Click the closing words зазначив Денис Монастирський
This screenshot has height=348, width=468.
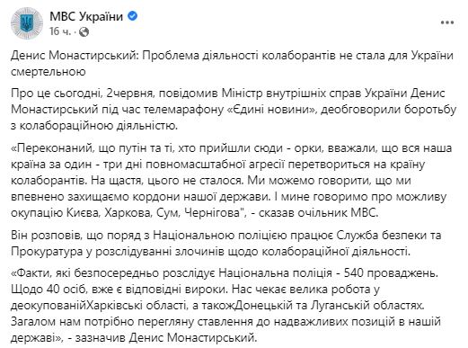tap(166, 338)
